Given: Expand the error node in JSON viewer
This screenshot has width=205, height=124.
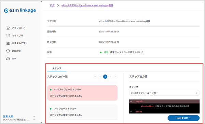Looking at the screenshot, I should tap(131, 112).
